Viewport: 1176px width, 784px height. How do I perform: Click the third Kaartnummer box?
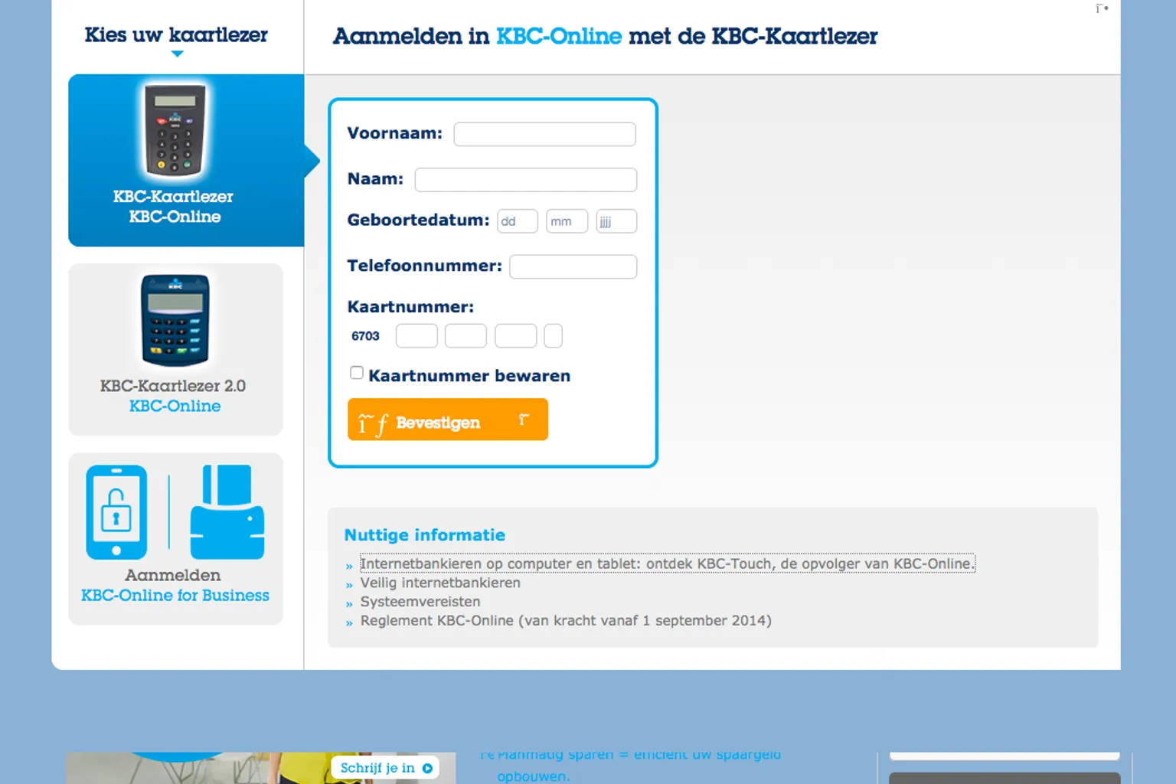click(516, 336)
